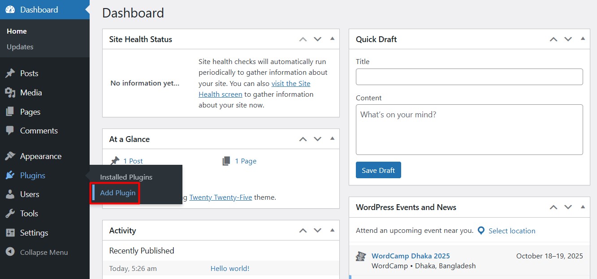Collapse the admin menu with arrow icon
Screen dimensions: 597x279
click(x=10, y=252)
